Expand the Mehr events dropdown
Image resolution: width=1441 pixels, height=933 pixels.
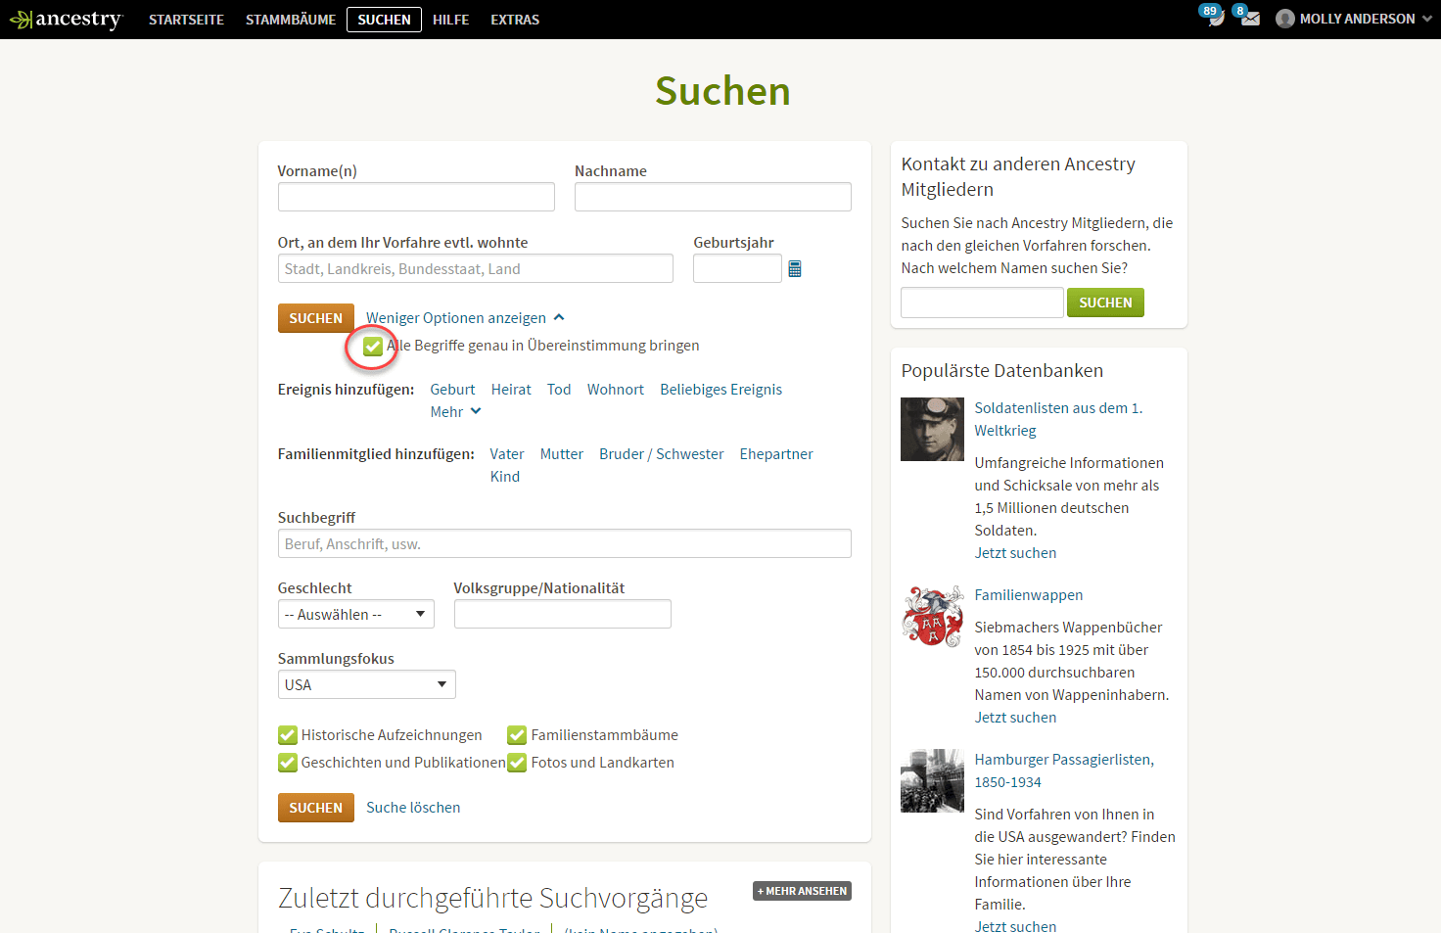(x=456, y=412)
